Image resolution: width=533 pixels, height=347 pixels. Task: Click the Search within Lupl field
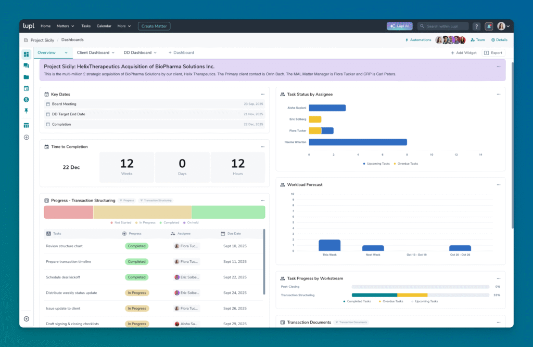tap(443, 26)
